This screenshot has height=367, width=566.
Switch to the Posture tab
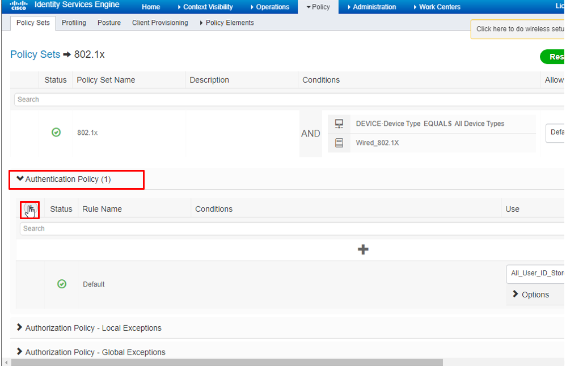[109, 23]
